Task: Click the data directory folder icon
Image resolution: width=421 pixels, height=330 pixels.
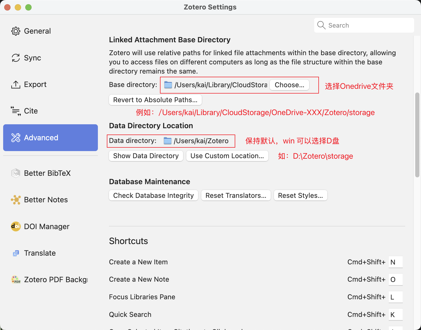Action: 168,141
